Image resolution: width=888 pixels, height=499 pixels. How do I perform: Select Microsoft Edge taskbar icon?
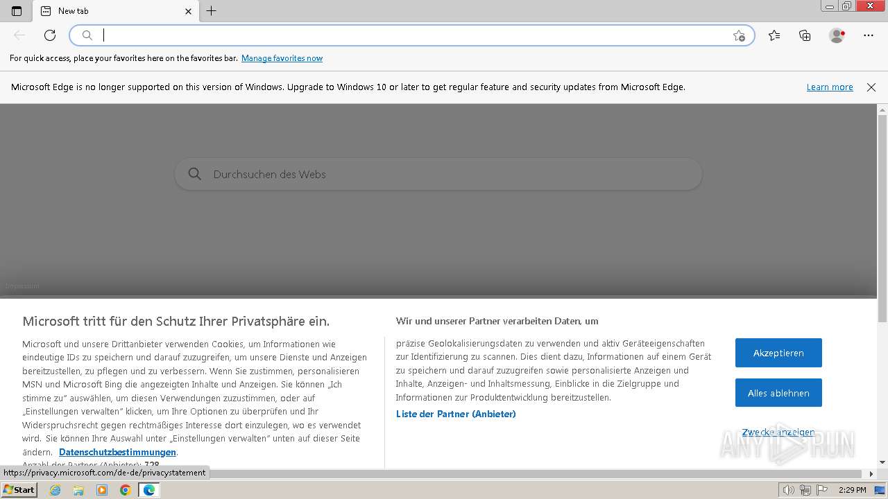[x=148, y=490]
